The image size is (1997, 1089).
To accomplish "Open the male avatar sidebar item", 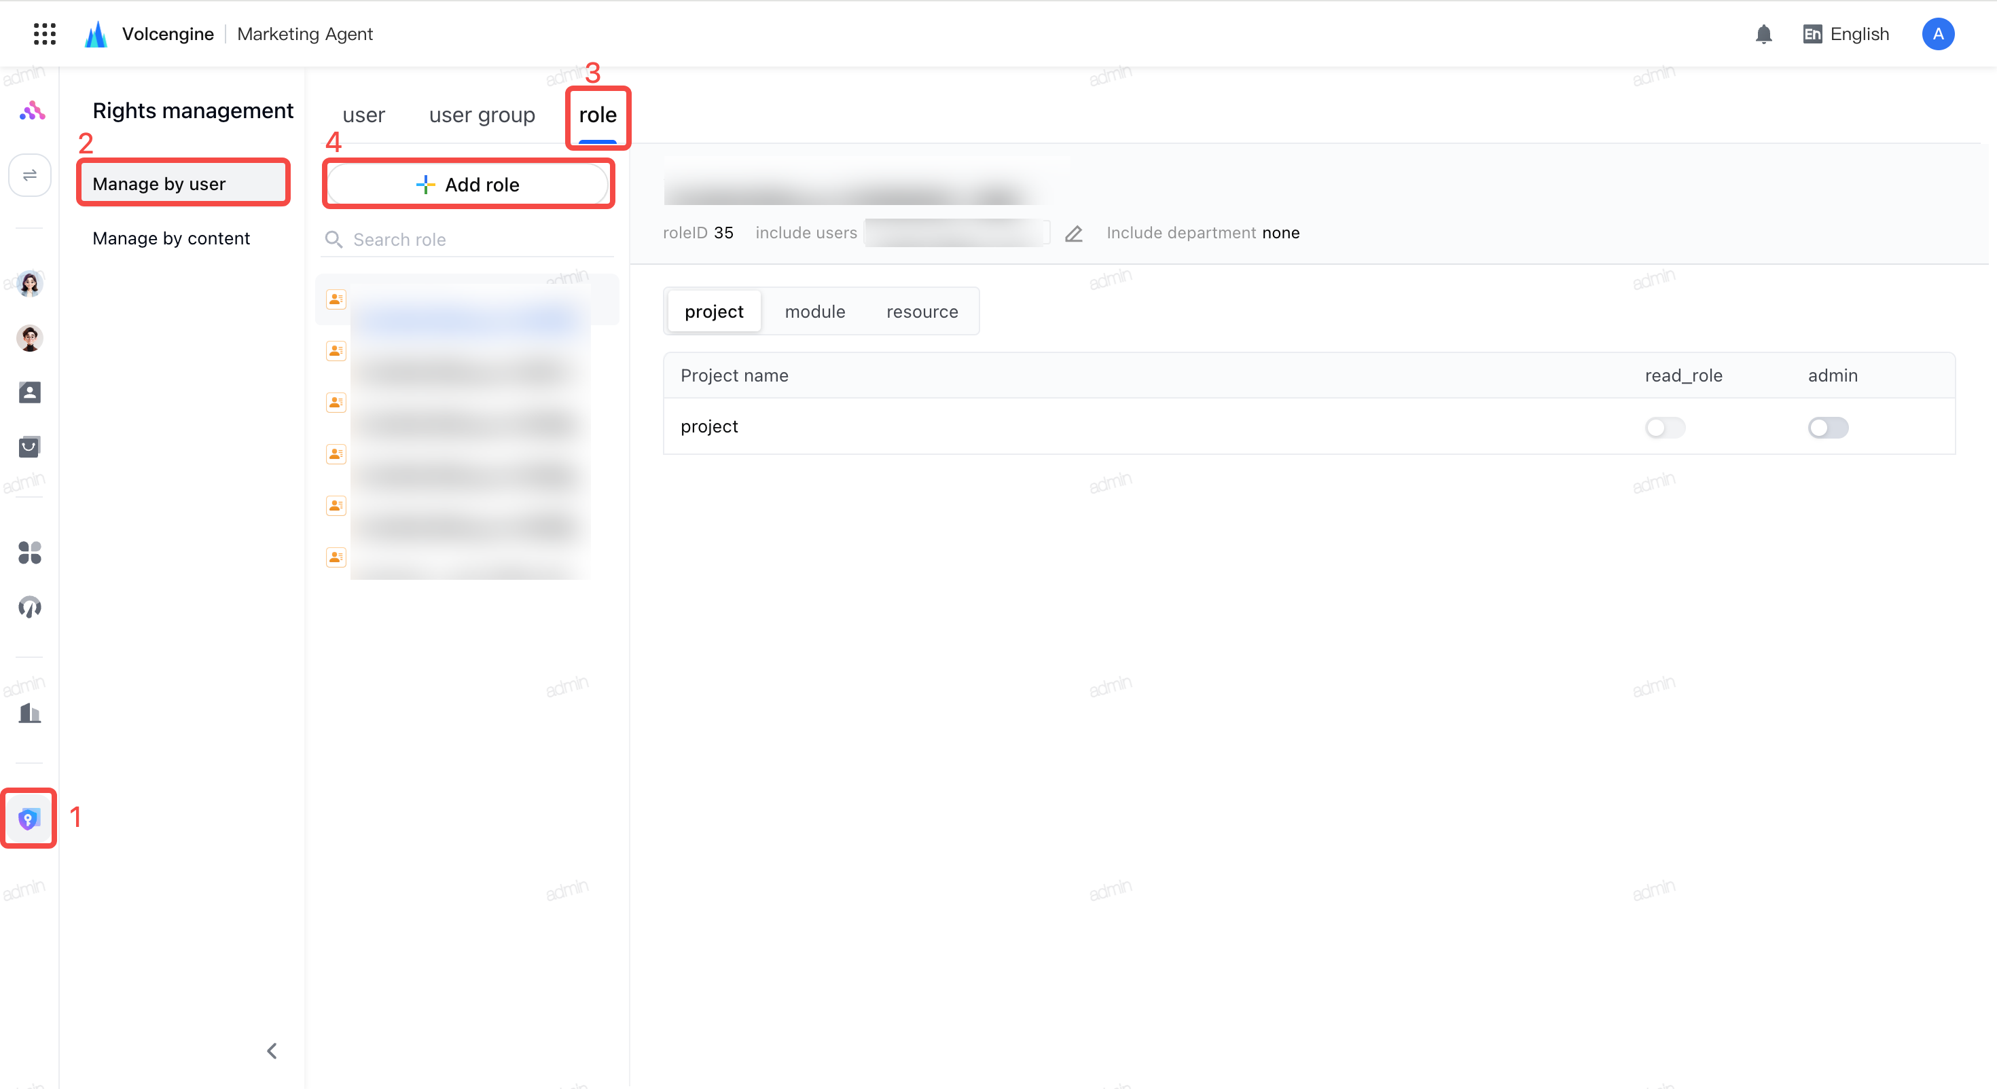I will click(29, 338).
